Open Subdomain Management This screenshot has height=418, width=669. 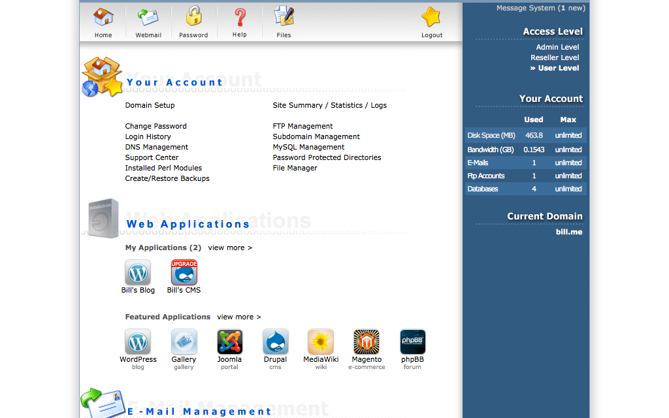(316, 137)
